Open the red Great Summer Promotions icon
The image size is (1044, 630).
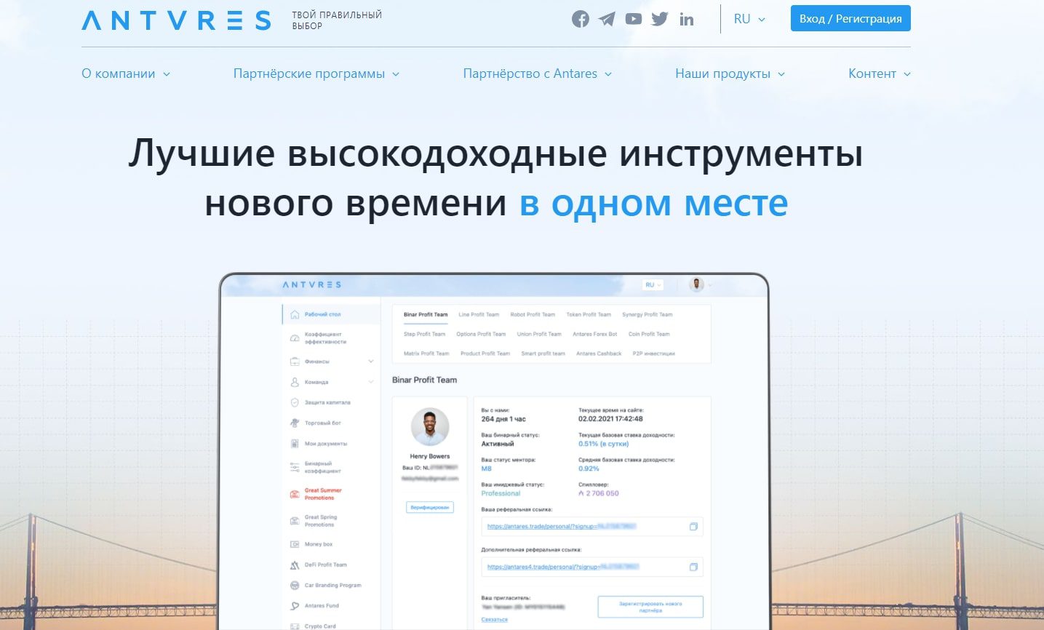[x=295, y=494]
